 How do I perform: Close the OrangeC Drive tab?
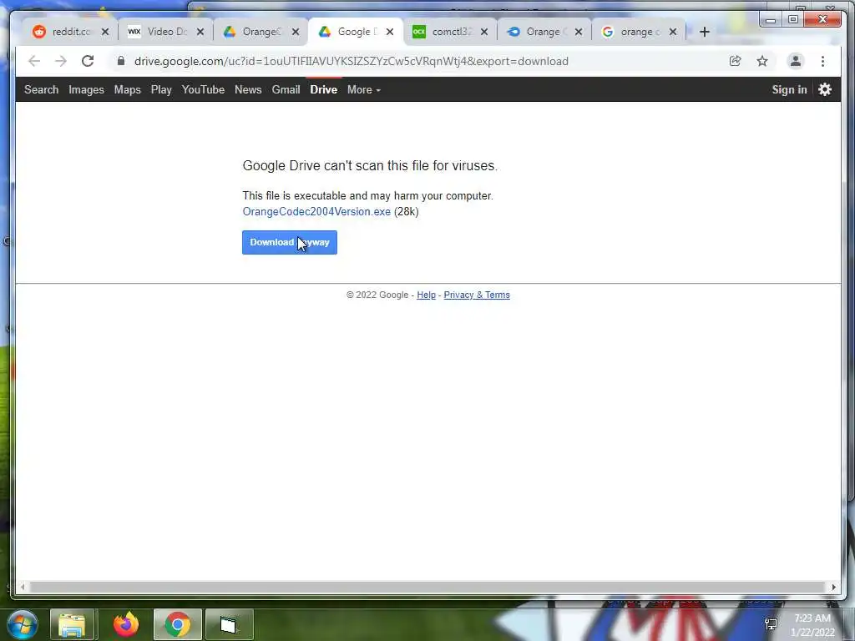coord(295,32)
